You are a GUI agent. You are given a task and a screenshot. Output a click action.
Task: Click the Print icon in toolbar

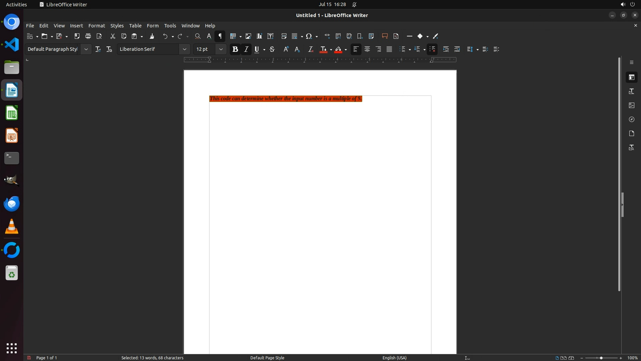tap(88, 36)
